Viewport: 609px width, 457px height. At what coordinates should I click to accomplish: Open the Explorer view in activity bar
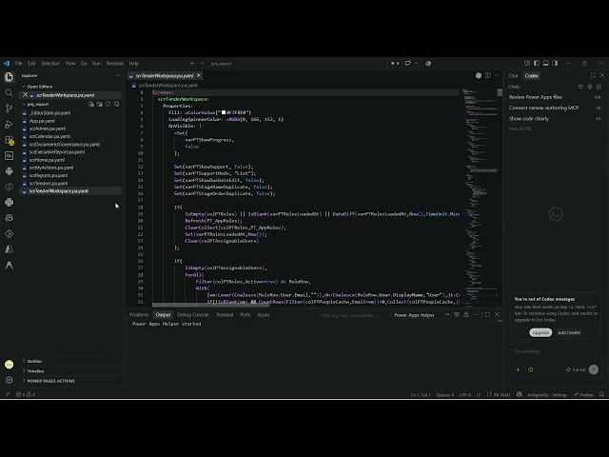point(9,77)
